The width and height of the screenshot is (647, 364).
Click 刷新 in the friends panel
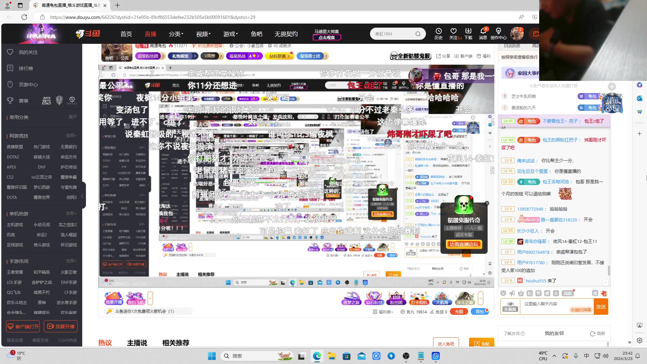click(x=597, y=334)
